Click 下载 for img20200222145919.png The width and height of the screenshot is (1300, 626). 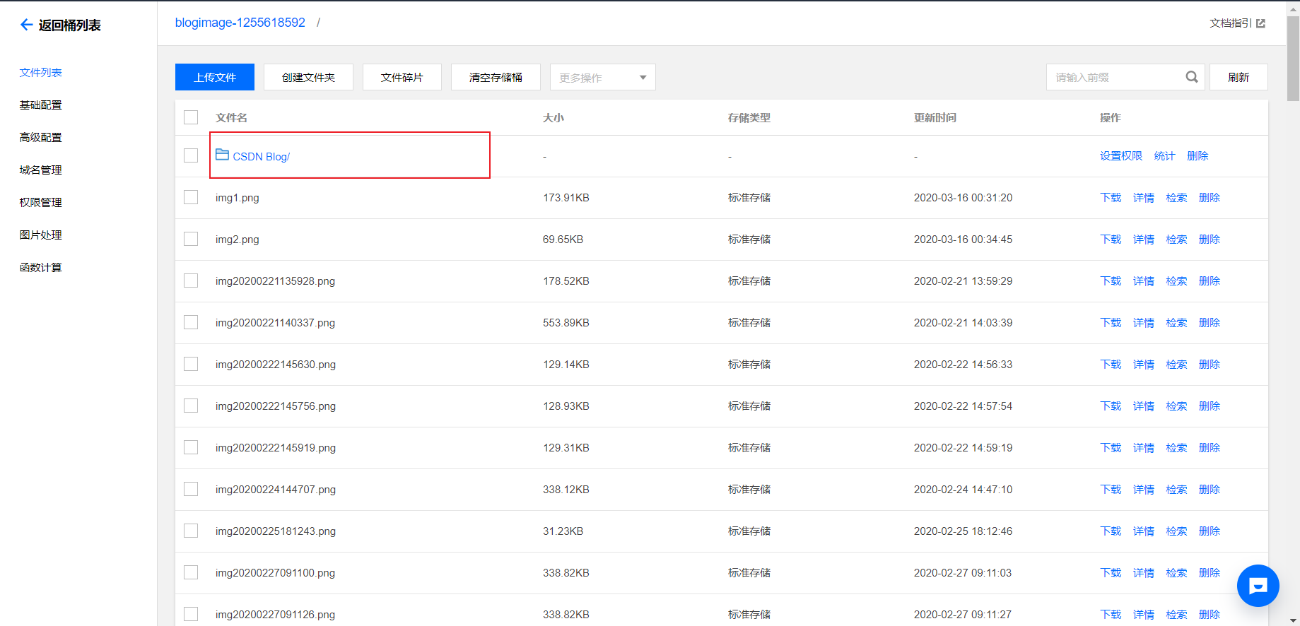[x=1111, y=447]
